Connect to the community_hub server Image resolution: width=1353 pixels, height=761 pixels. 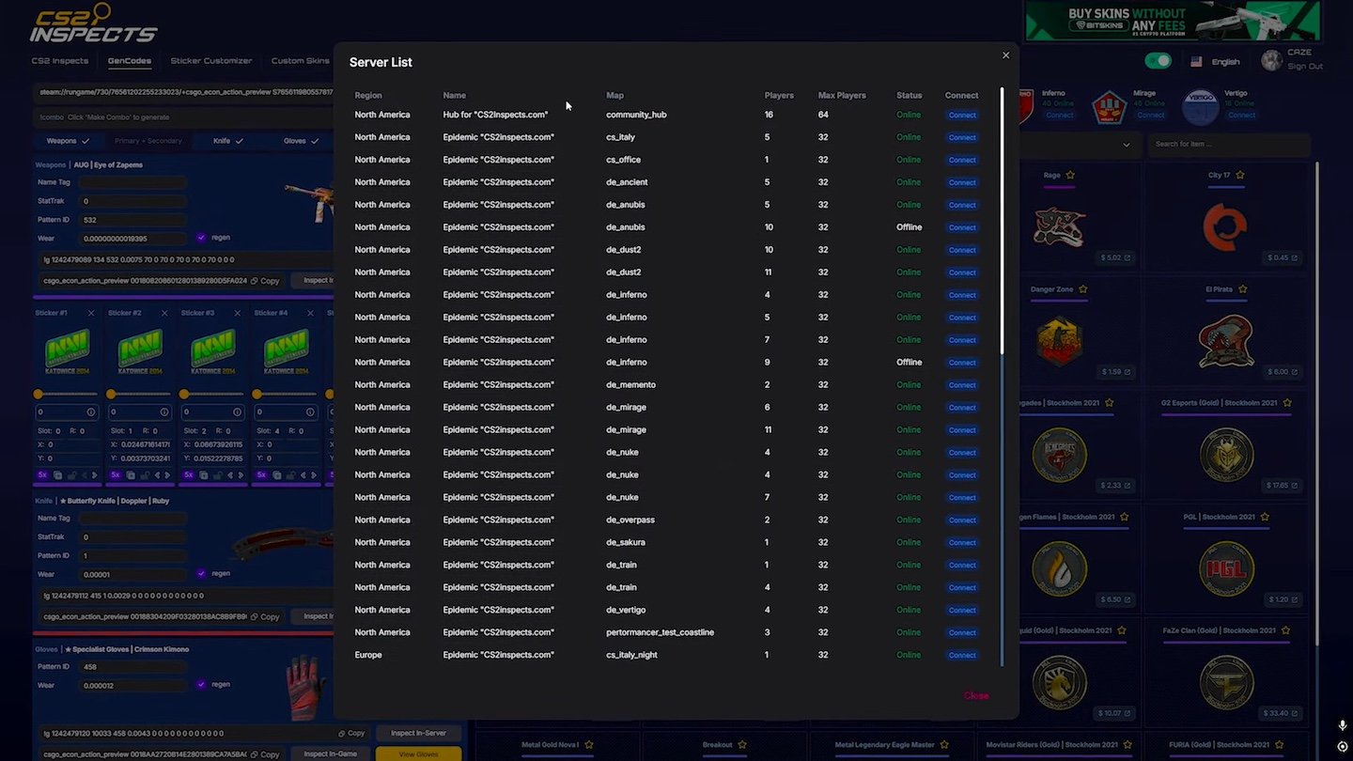click(962, 115)
